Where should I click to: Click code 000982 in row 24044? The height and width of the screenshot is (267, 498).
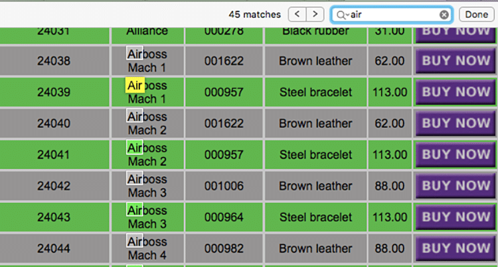224,248
